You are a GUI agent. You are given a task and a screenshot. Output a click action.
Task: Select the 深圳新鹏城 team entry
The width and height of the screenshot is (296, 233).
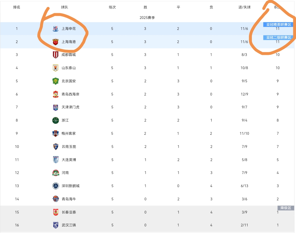[70, 186]
